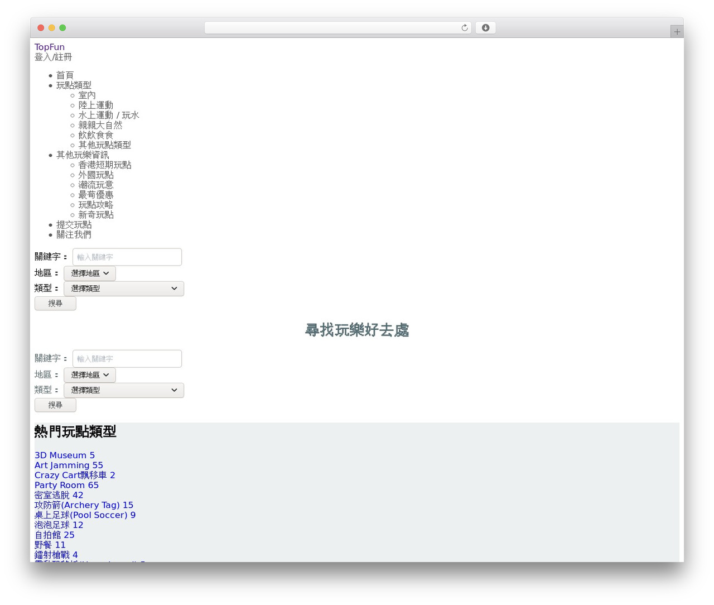Click the lower 搜尋 button
The image size is (714, 605).
pyautogui.click(x=55, y=405)
